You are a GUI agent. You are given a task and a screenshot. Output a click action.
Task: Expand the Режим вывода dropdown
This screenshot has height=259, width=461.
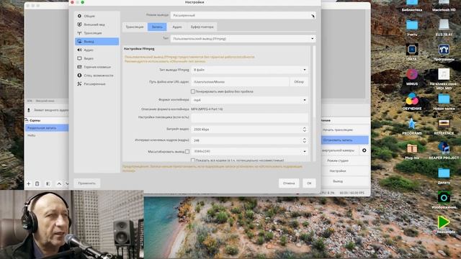coord(243,15)
